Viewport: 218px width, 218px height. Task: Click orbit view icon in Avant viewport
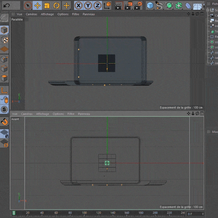197,113
